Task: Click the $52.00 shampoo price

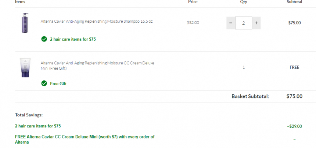Action: (x=193, y=22)
